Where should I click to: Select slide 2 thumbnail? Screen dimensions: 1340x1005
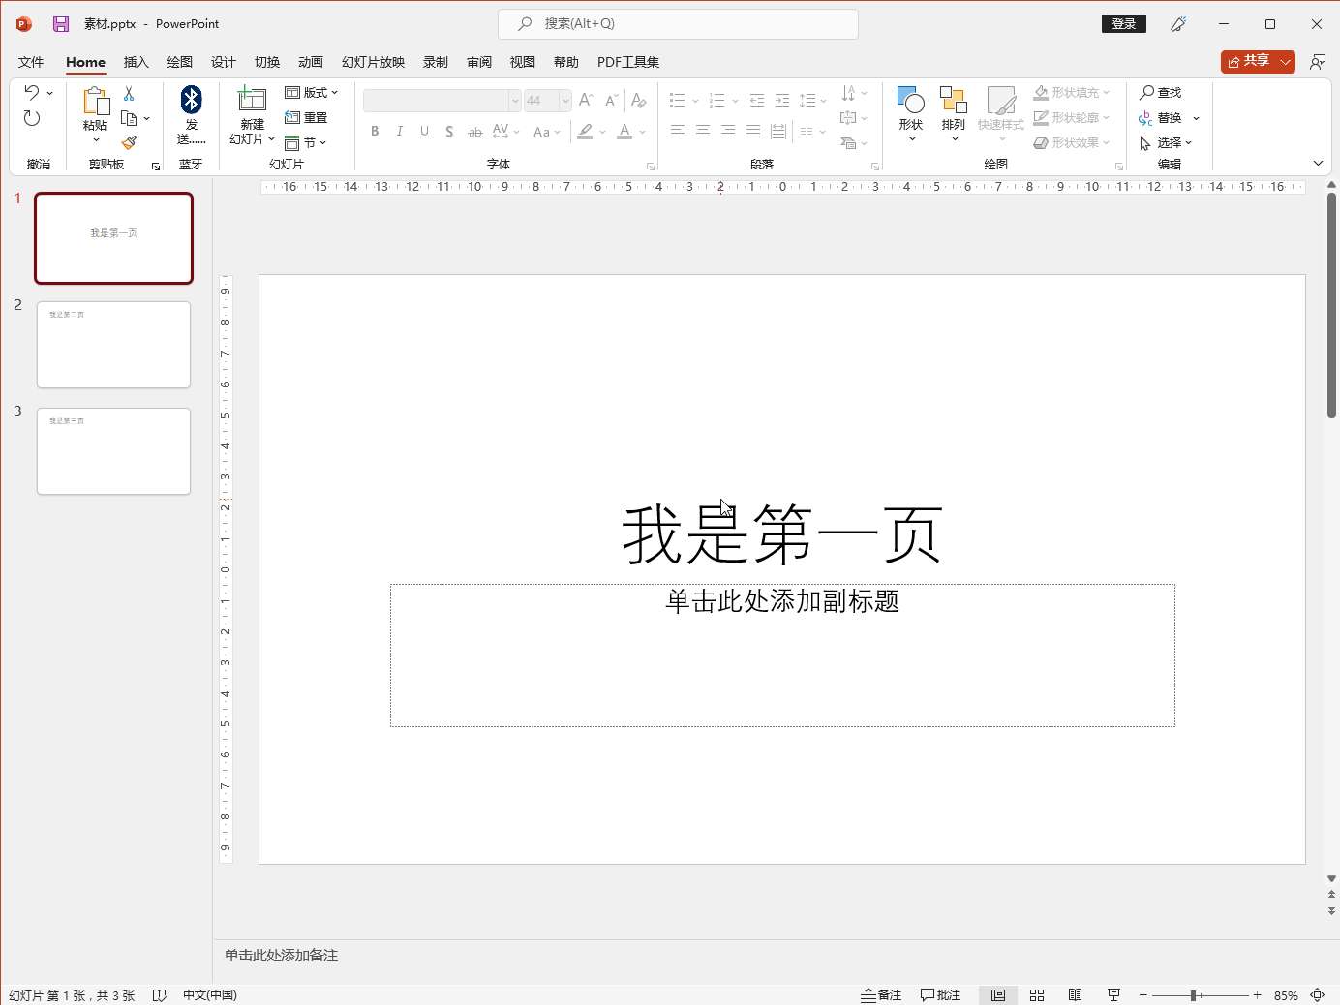(114, 345)
